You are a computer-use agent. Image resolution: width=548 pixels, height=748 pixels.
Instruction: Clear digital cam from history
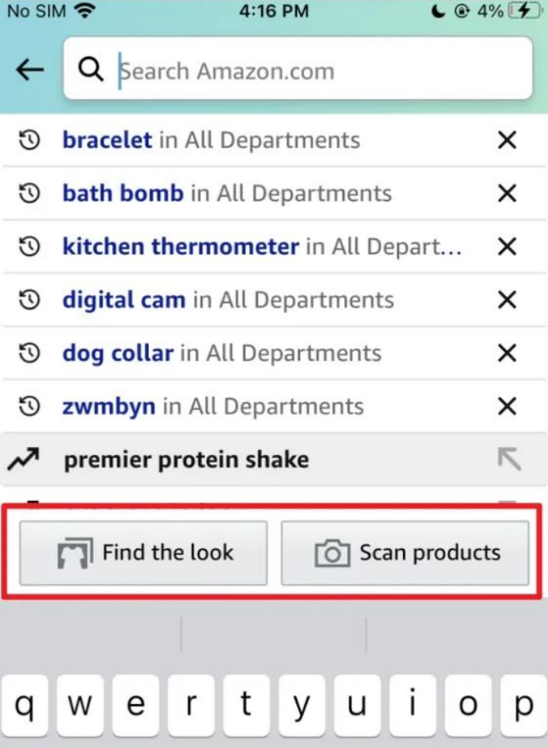(507, 300)
